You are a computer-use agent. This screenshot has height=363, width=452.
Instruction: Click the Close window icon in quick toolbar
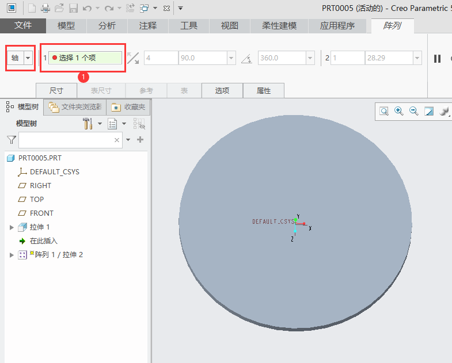click(166, 9)
